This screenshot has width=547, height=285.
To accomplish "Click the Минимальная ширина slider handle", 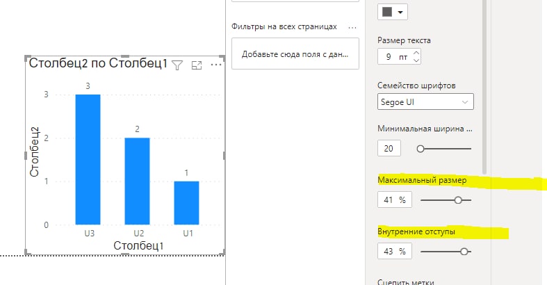I will (x=421, y=149).
